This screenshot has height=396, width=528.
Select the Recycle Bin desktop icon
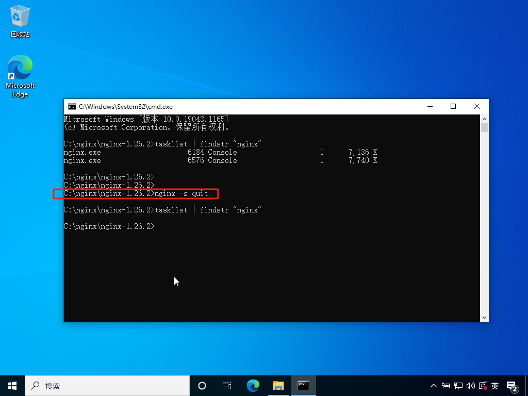tap(20, 21)
